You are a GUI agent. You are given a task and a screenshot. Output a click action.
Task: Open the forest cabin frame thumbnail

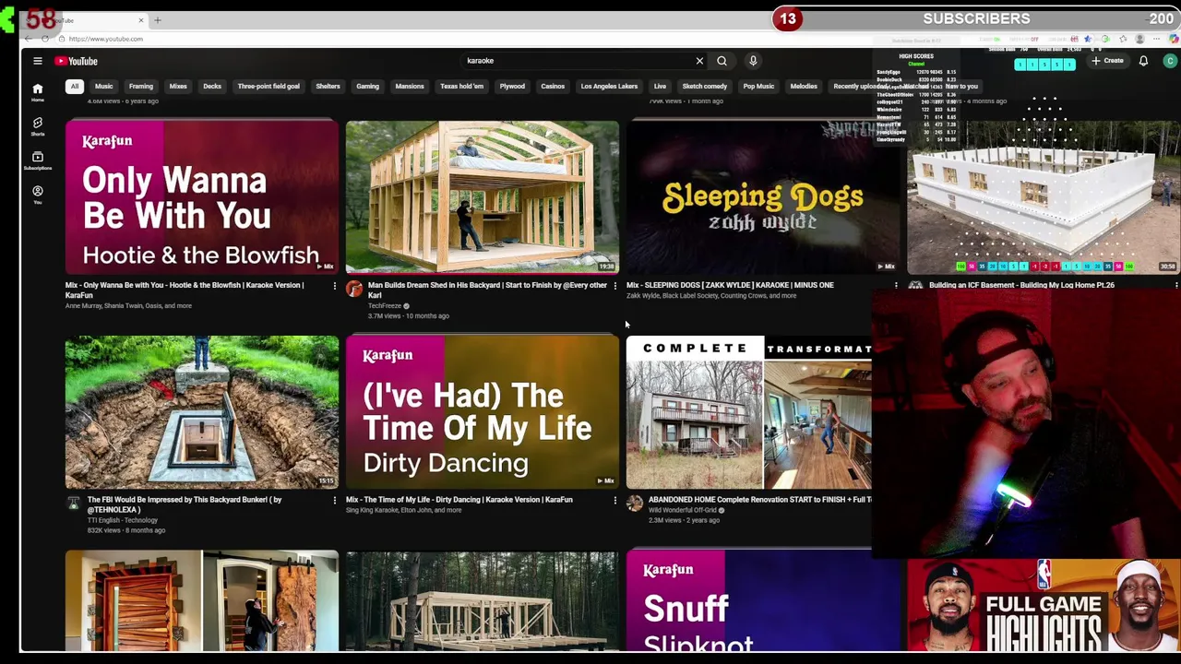[483, 600]
